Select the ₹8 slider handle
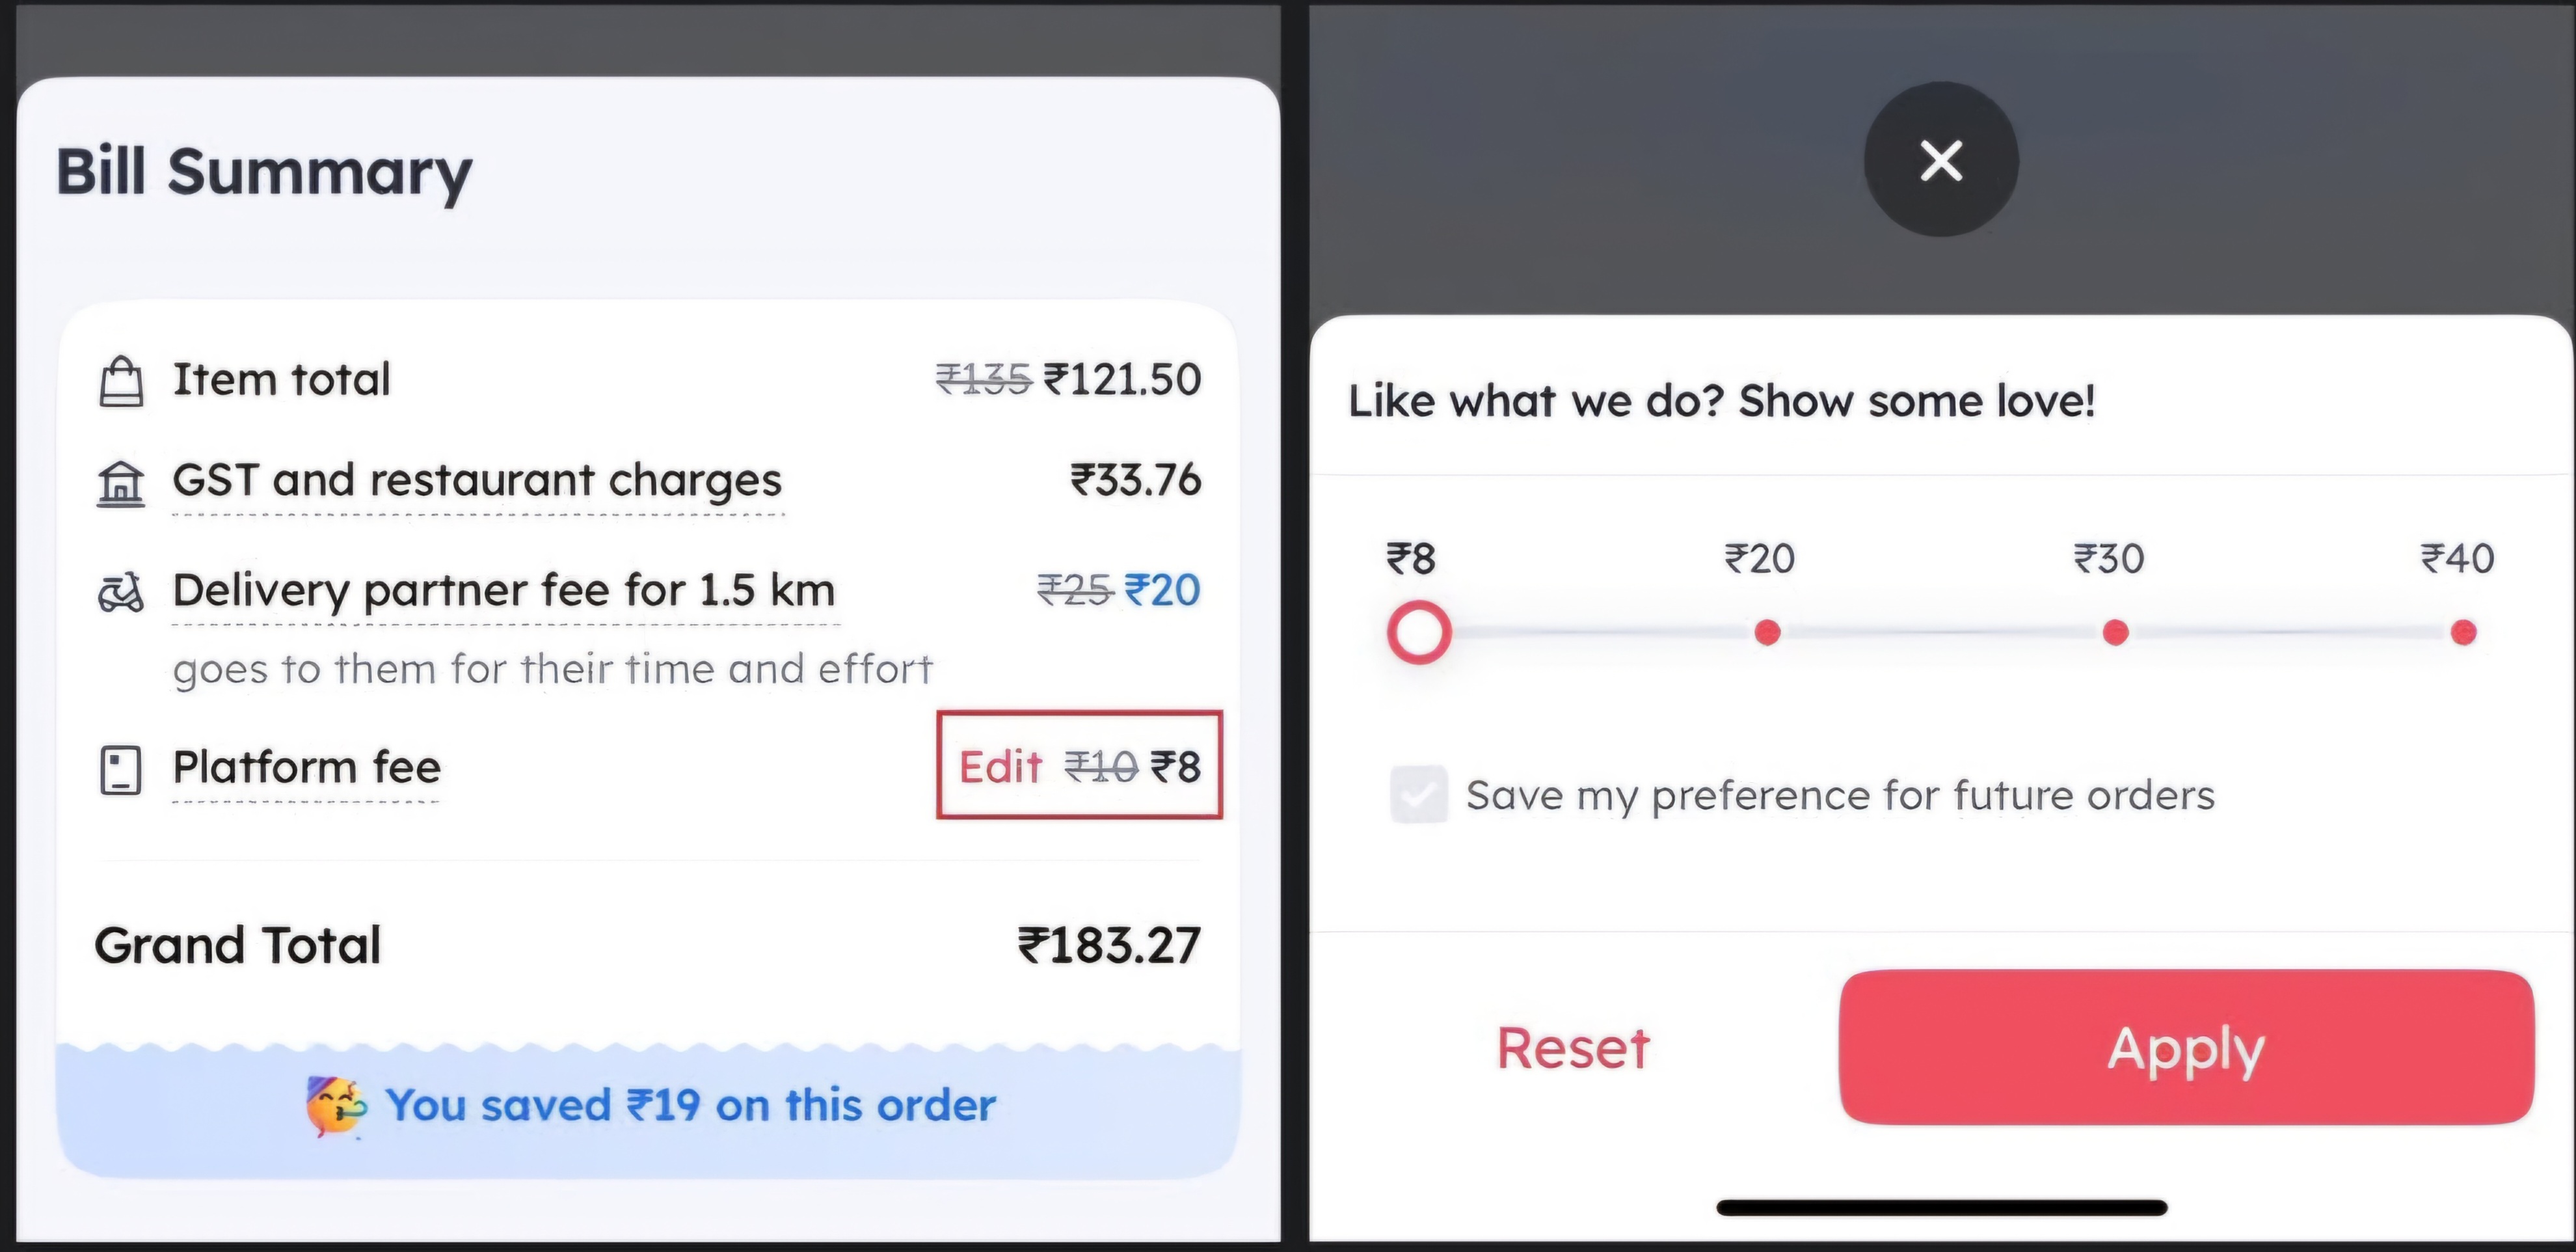2576x1252 pixels. click(1418, 632)
